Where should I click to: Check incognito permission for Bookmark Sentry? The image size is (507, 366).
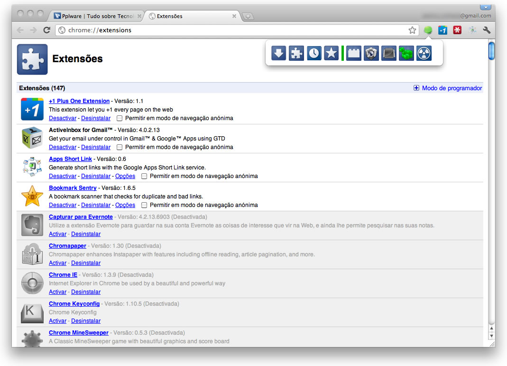144,205
